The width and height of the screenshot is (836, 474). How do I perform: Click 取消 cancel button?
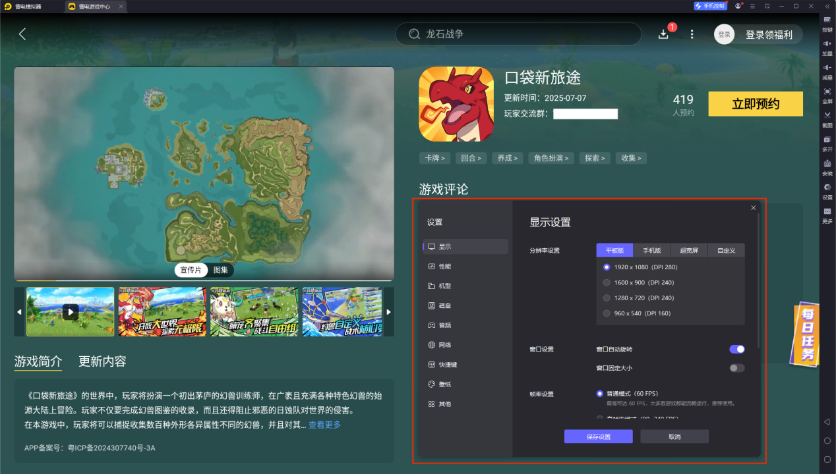(x=674, y=436)
